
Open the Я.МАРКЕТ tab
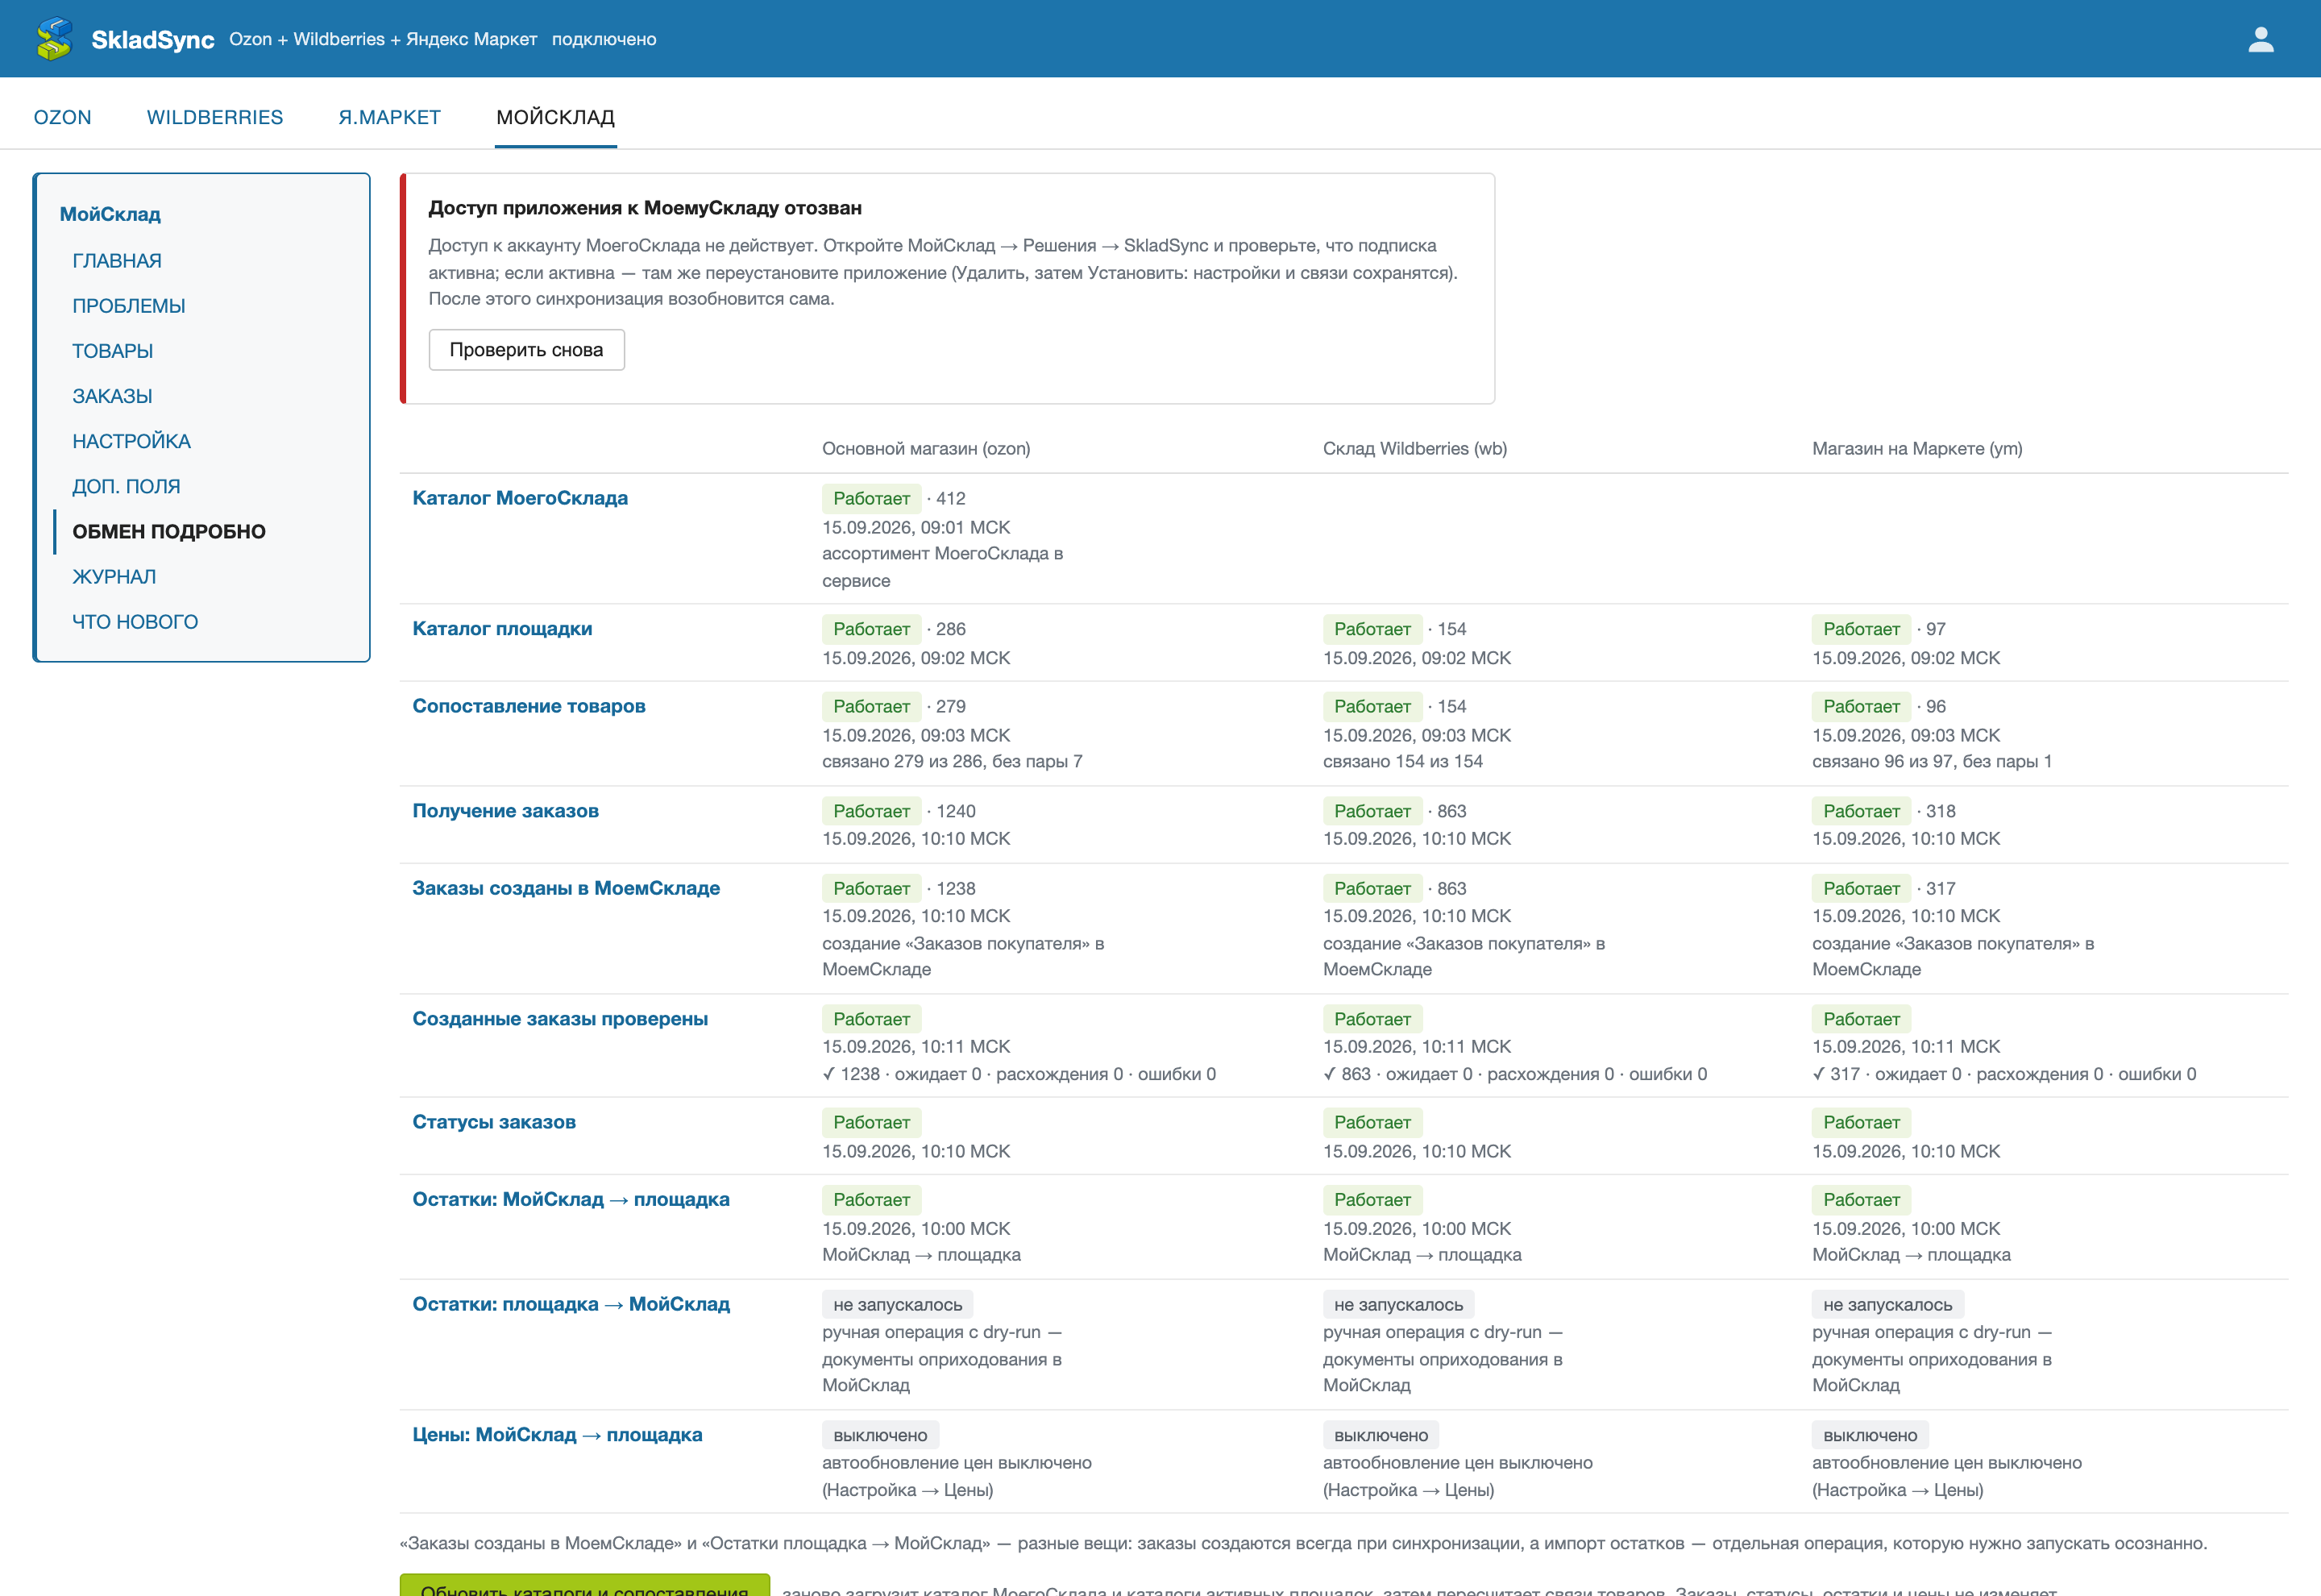pyautogui.click(x=390, y=117)
